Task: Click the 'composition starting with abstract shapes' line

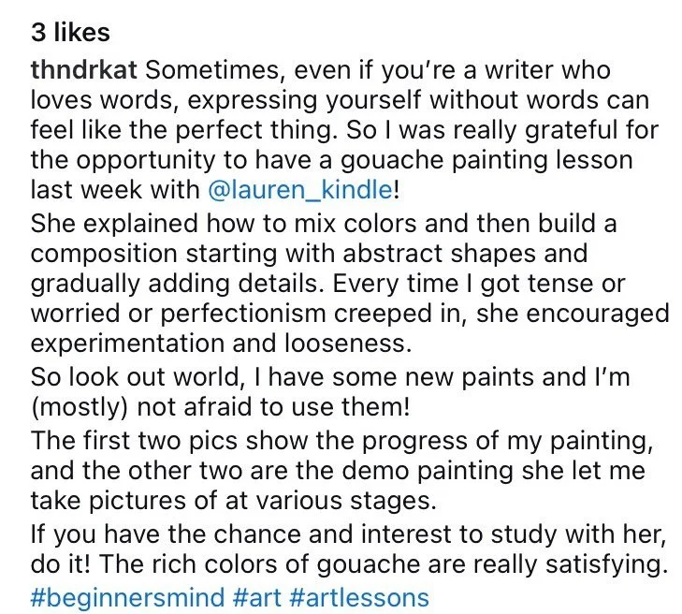Action: 309,254
